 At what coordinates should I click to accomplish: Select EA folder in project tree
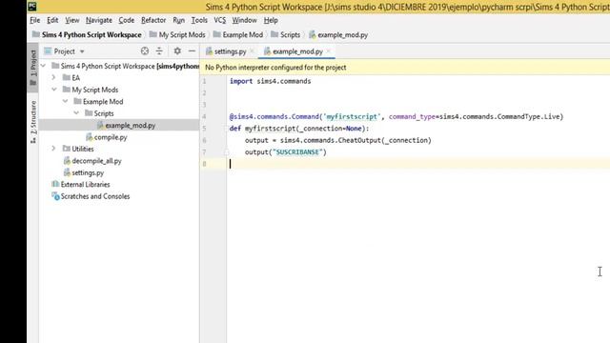(71, 78)
